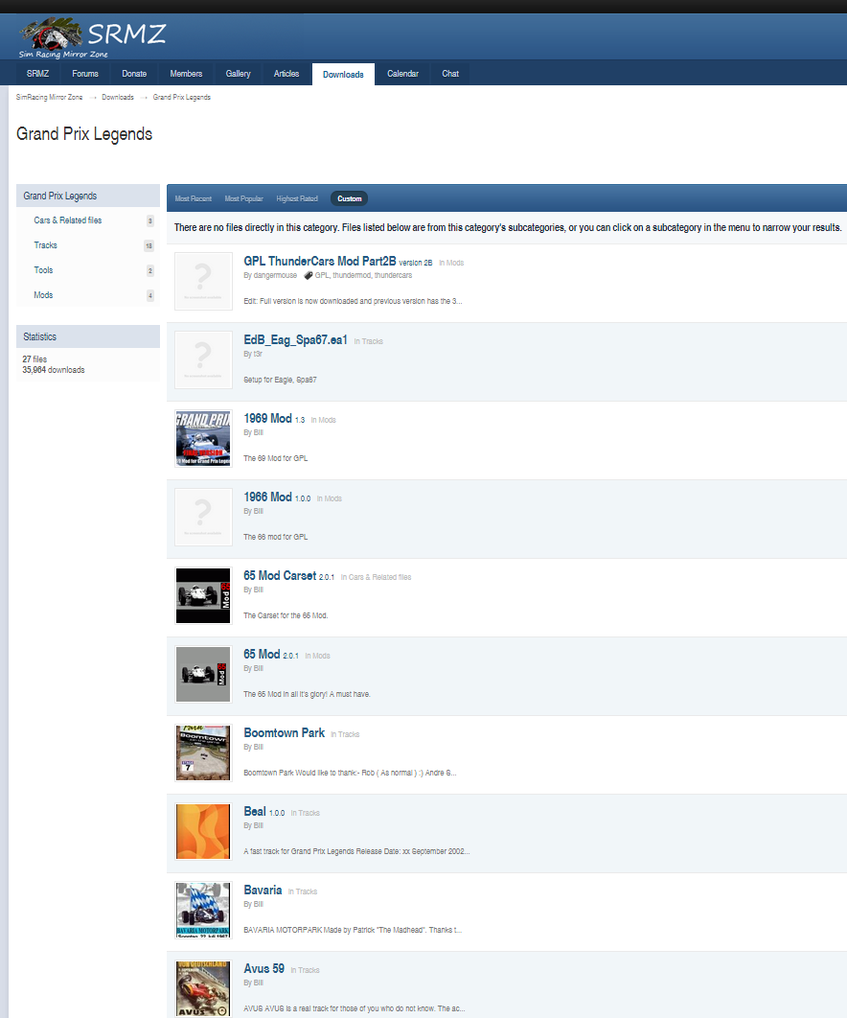Select the Custom sort option

point(349,198)
